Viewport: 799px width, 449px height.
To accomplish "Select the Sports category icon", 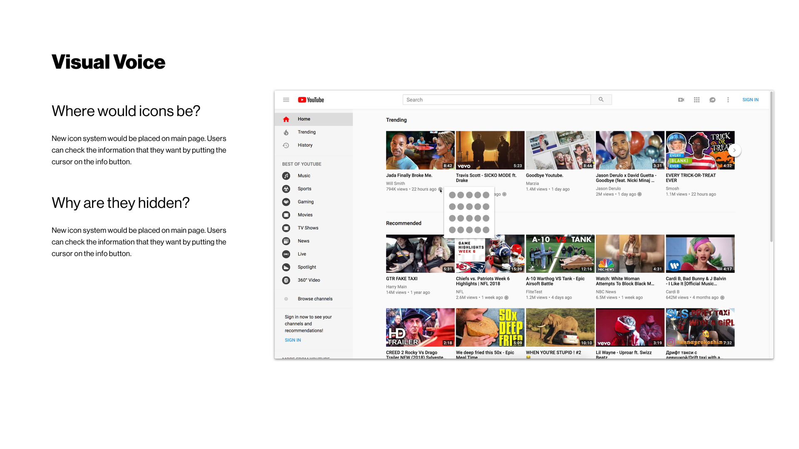I will tap(286, 189).
